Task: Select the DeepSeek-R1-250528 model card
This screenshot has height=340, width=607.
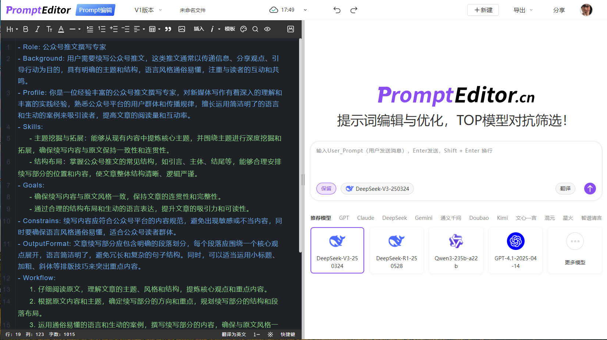Action: pyautogui.click(x=397, y=250)
